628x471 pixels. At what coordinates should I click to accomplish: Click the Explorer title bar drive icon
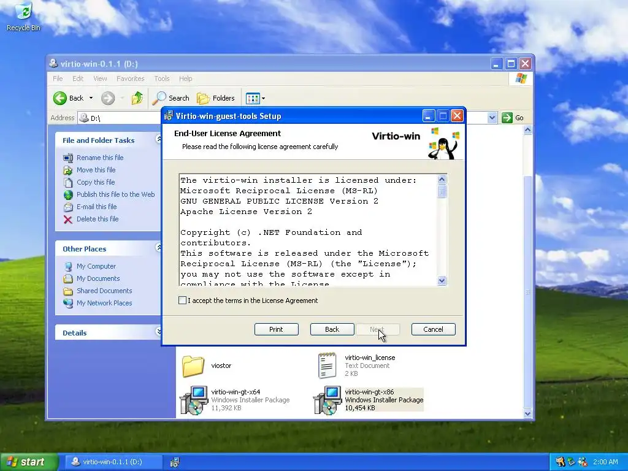pos(53,63)
